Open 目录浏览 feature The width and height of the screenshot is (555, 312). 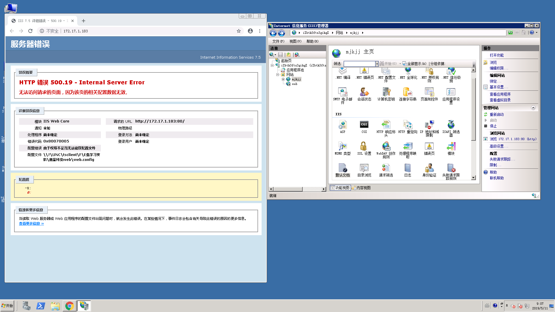(364, 170)
